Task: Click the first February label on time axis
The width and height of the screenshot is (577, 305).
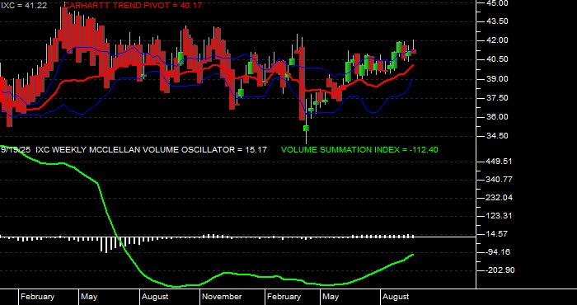Action: 37,297
